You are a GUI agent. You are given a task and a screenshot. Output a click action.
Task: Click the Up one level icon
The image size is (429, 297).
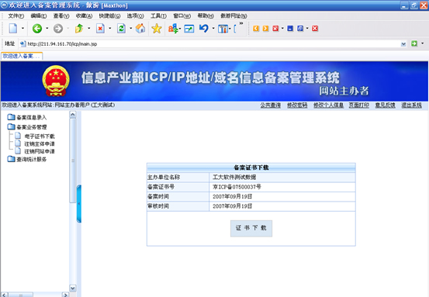pos(79,29)
